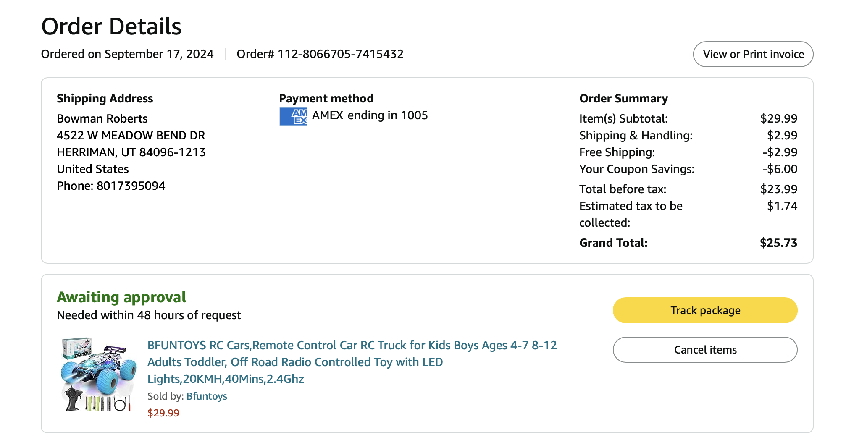Visit the Bfuntoys seller link

pos(207,396)
